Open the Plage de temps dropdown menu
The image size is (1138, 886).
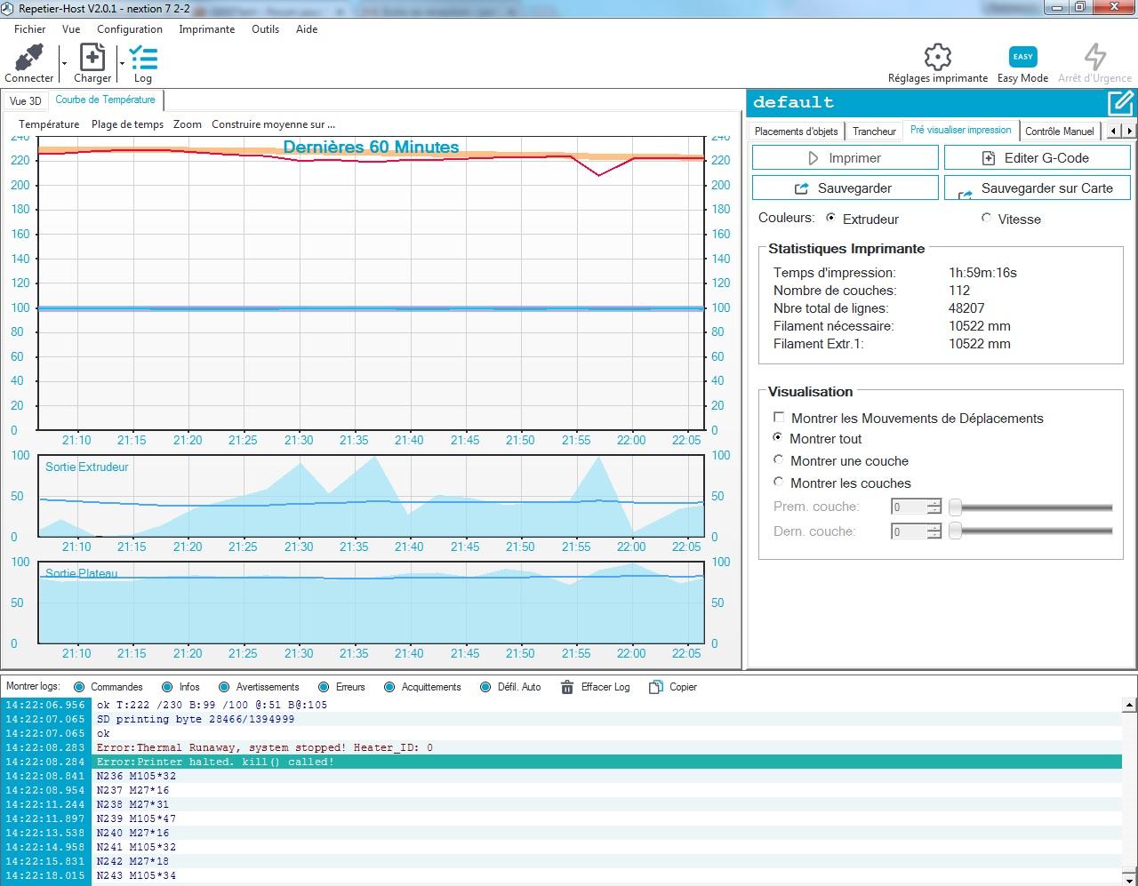coord(127,124)
